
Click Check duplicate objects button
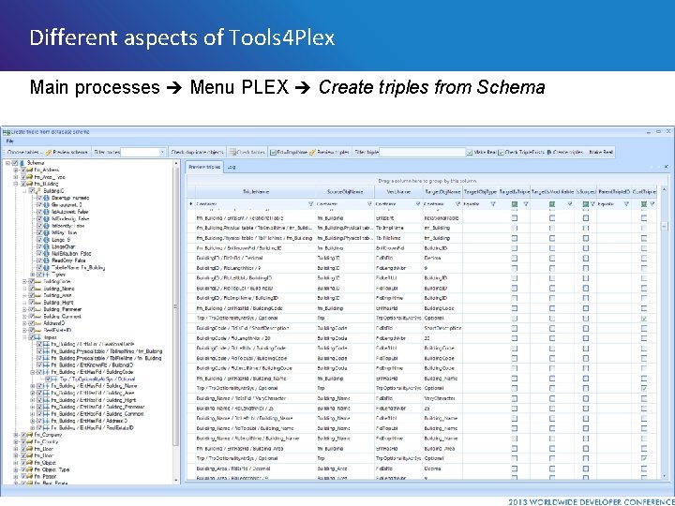197,152
